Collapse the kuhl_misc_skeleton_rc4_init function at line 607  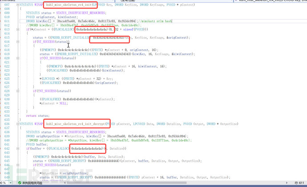click(x=18, y=5)
